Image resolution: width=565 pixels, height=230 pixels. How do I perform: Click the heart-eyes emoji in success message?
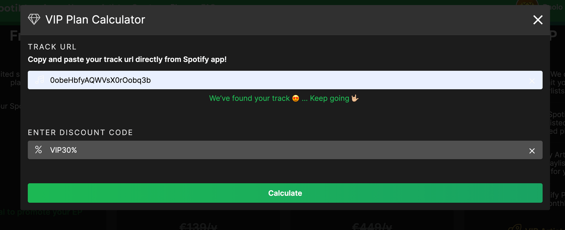tap(296, 98)
